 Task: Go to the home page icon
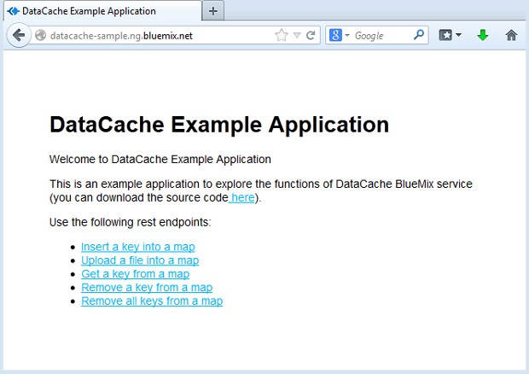[x=511, y=35]
